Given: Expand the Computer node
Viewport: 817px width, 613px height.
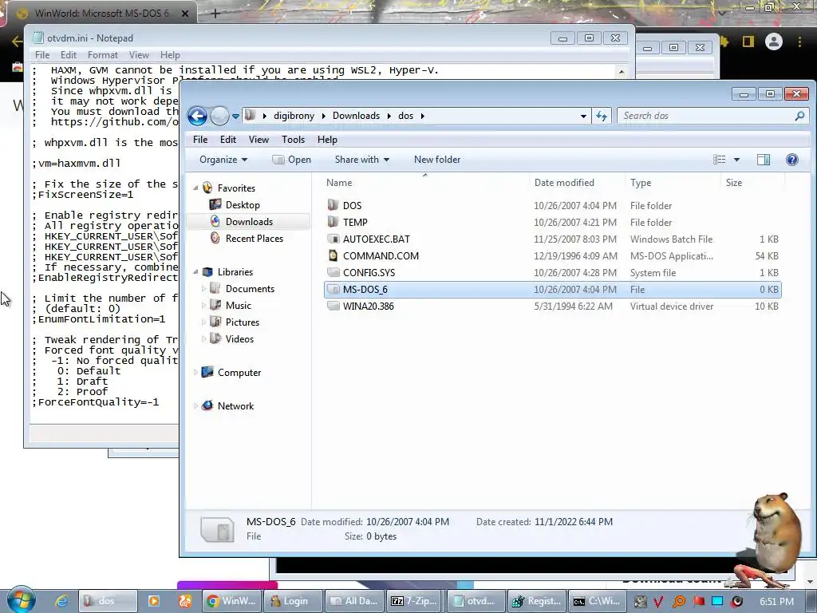Looking at the screenshot, I should coord(196,372).
